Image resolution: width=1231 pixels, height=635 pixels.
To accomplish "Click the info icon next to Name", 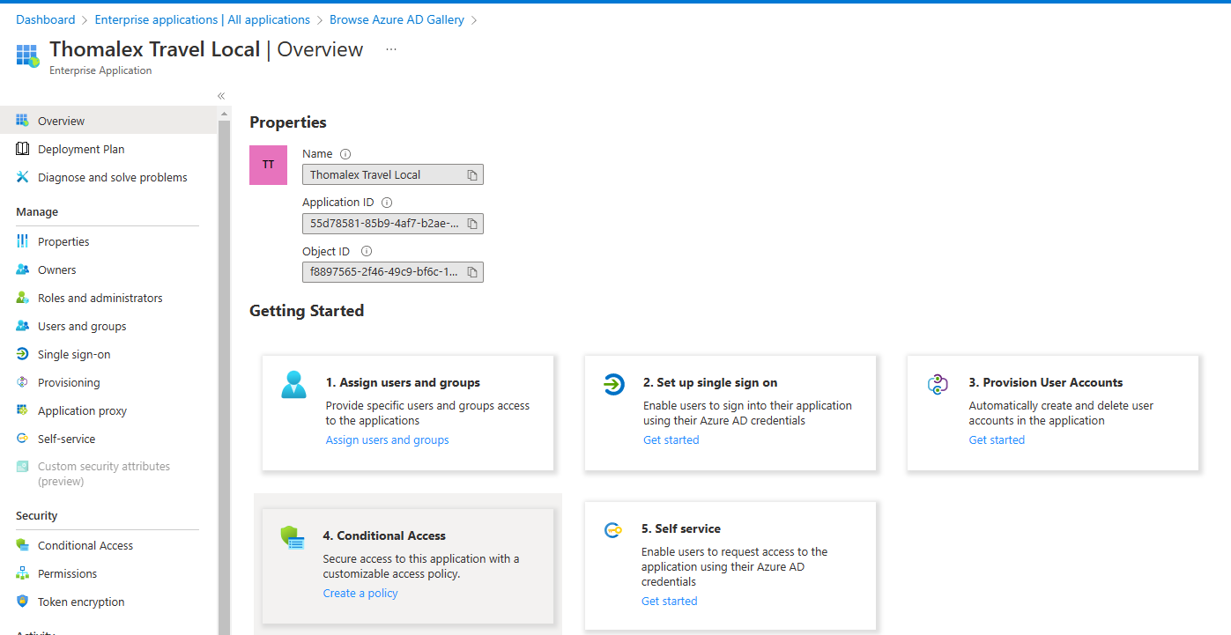I will (x=345, y=154).
